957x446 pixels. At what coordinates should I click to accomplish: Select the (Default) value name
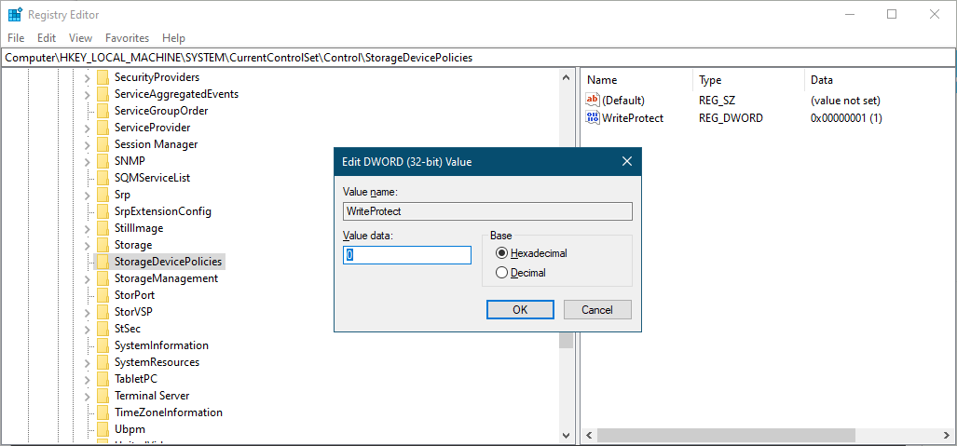(x=623, y=100)
